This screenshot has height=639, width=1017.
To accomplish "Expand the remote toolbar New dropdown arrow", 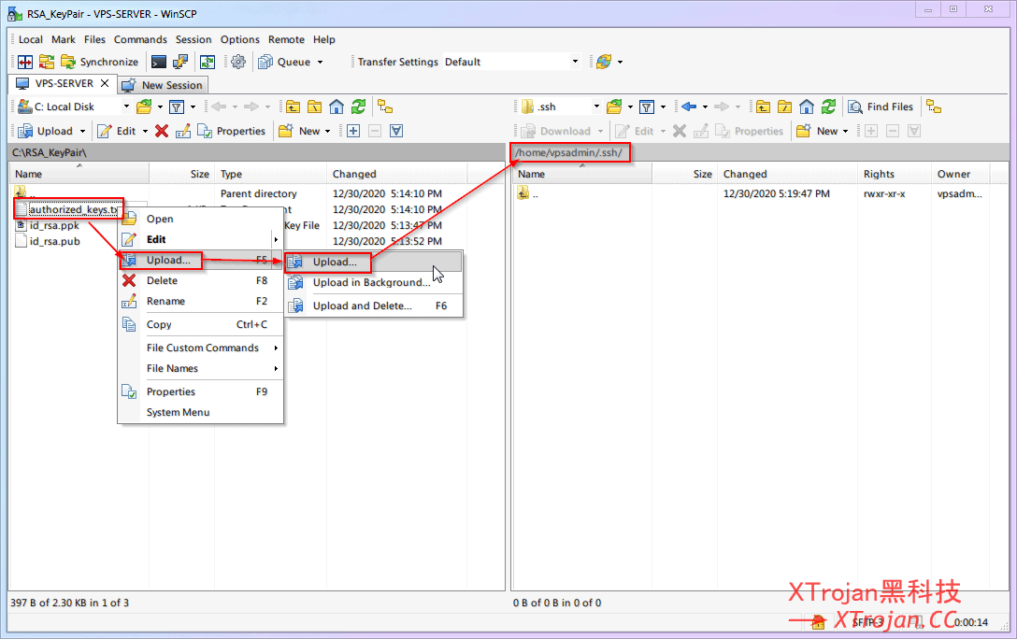I will (x=846, y=131).
